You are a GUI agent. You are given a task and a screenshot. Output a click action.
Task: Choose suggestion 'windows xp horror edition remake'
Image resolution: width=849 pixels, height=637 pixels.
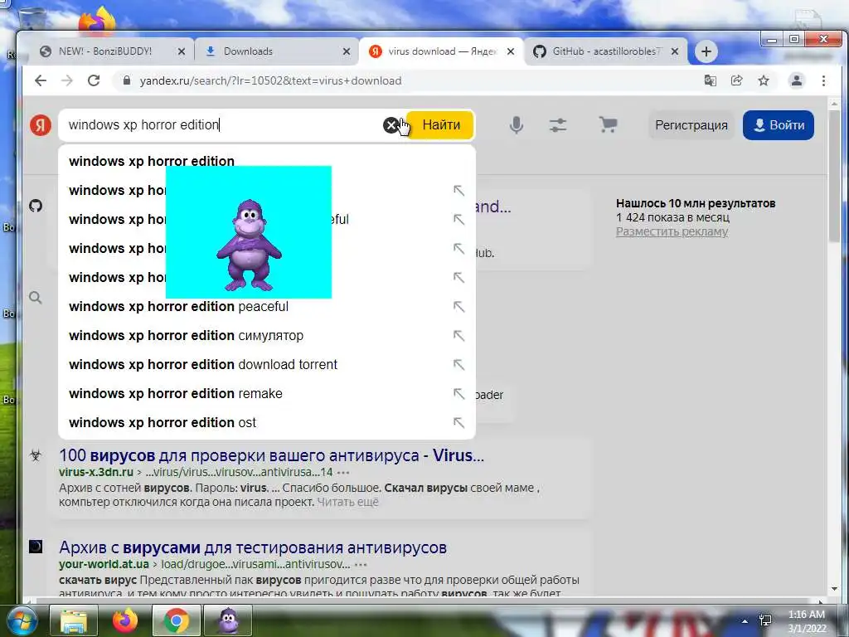coord(266,394)
